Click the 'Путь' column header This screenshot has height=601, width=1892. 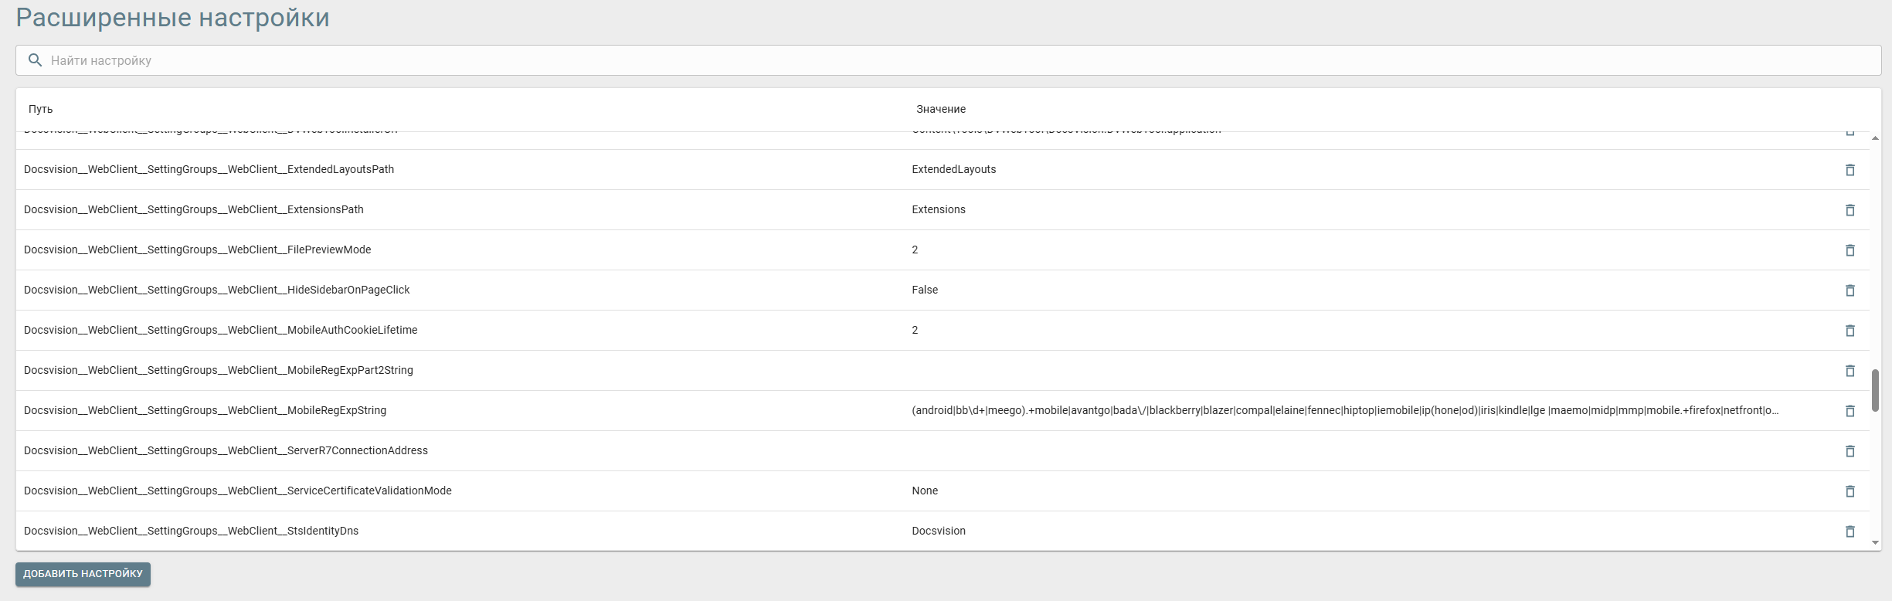click(x=41, y=109)
